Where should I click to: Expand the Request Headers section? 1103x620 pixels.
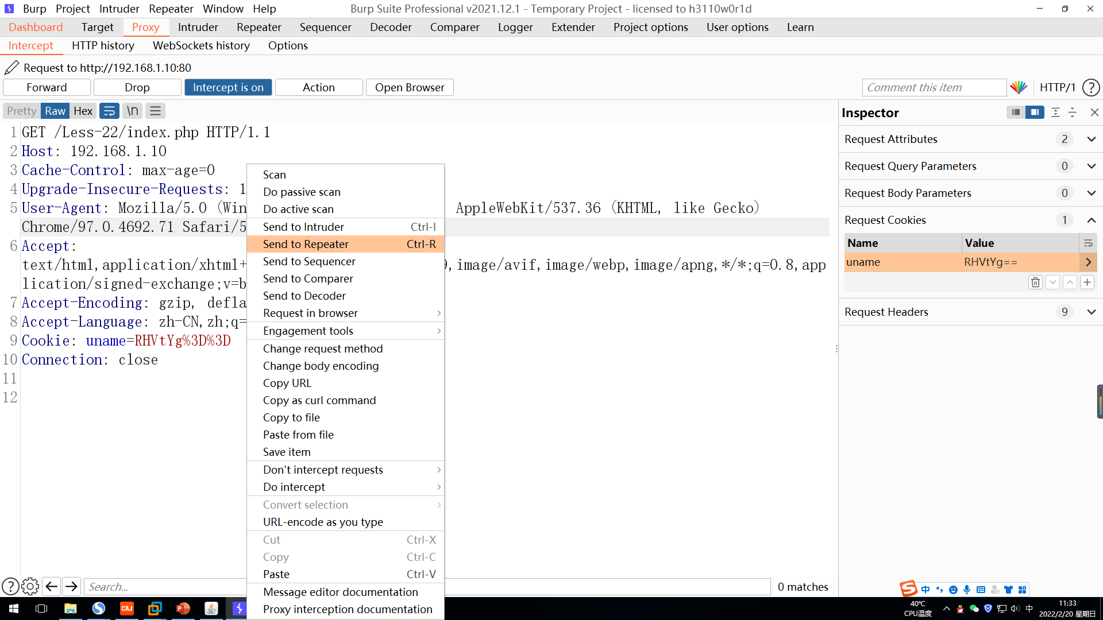tap(1091, 312)
